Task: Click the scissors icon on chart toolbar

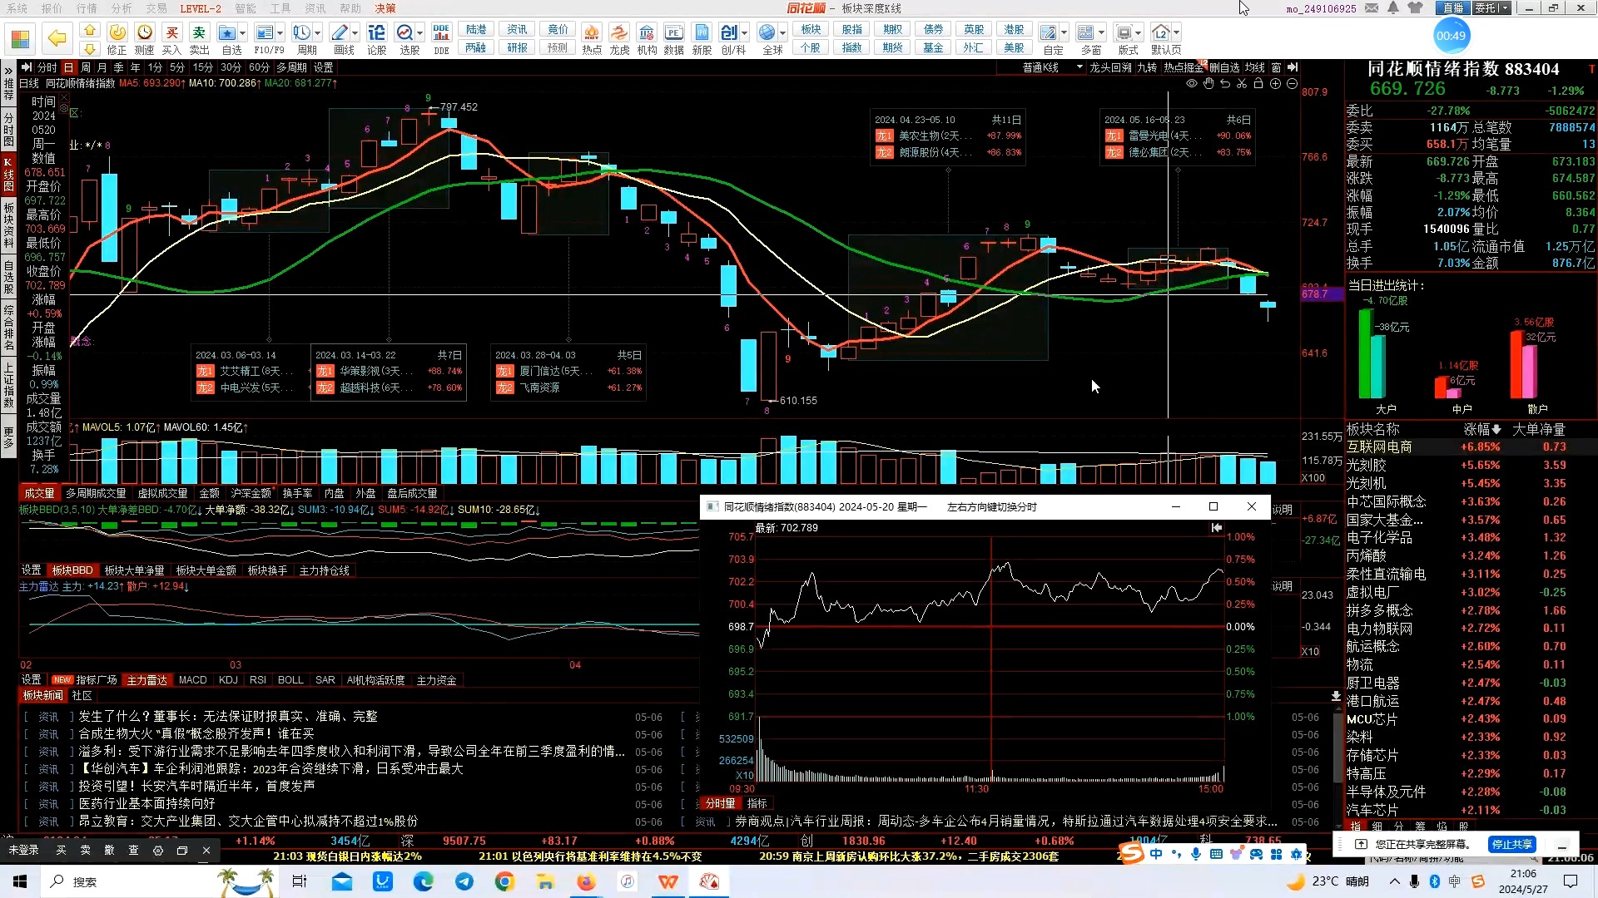Action: tap(1242, 84)
